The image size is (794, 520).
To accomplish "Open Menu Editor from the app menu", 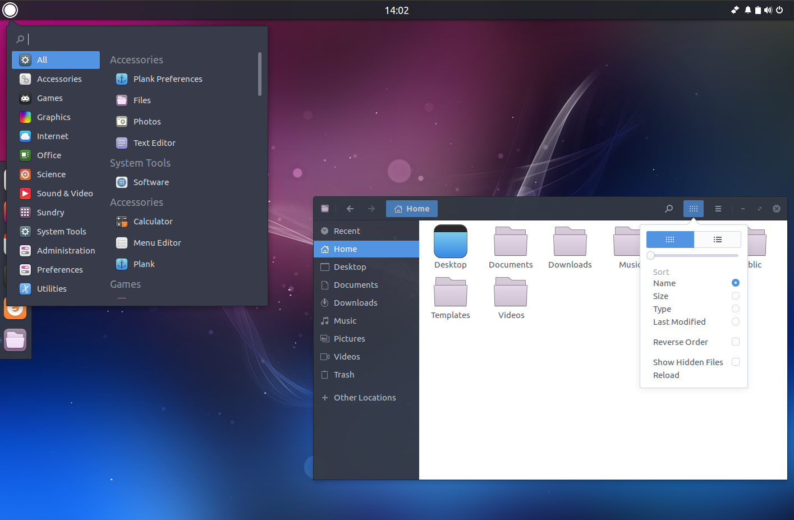I will pos(148,243).
